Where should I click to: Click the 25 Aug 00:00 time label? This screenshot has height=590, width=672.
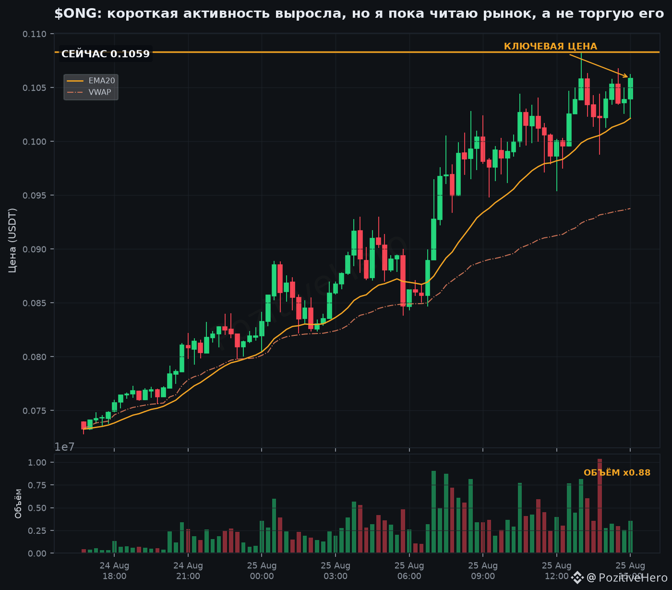click(x=262, y=571)
